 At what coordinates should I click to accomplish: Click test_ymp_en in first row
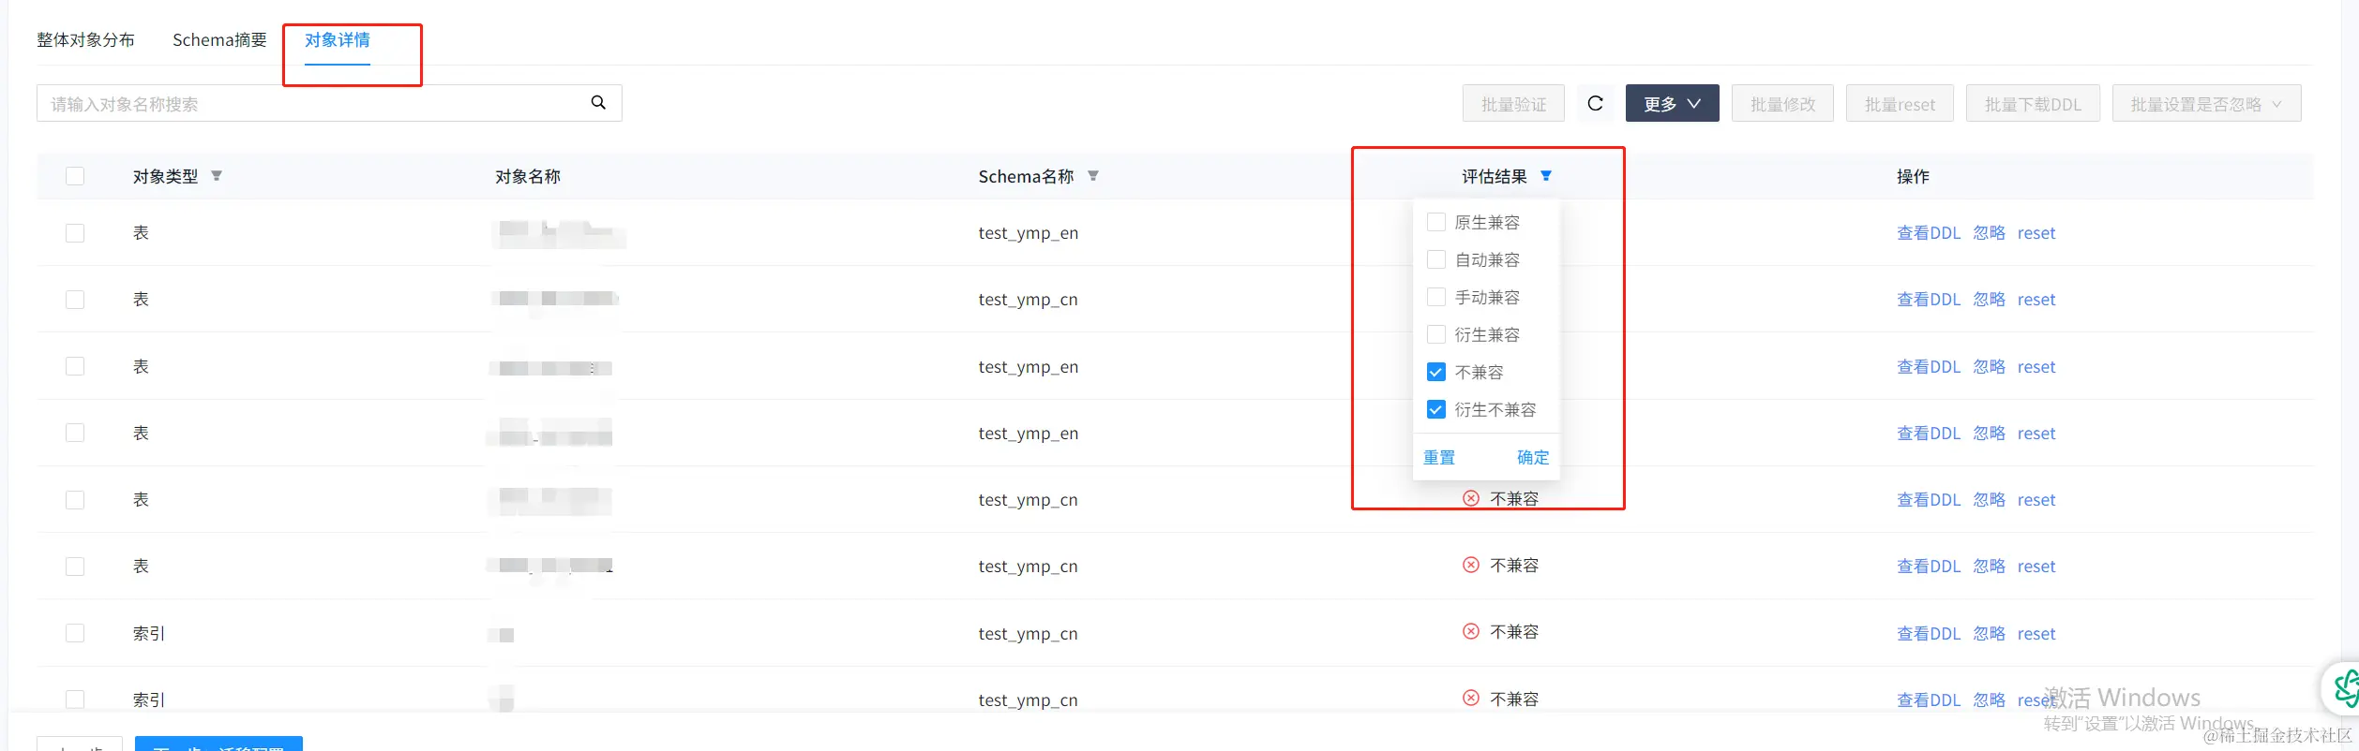(1028, 233)
